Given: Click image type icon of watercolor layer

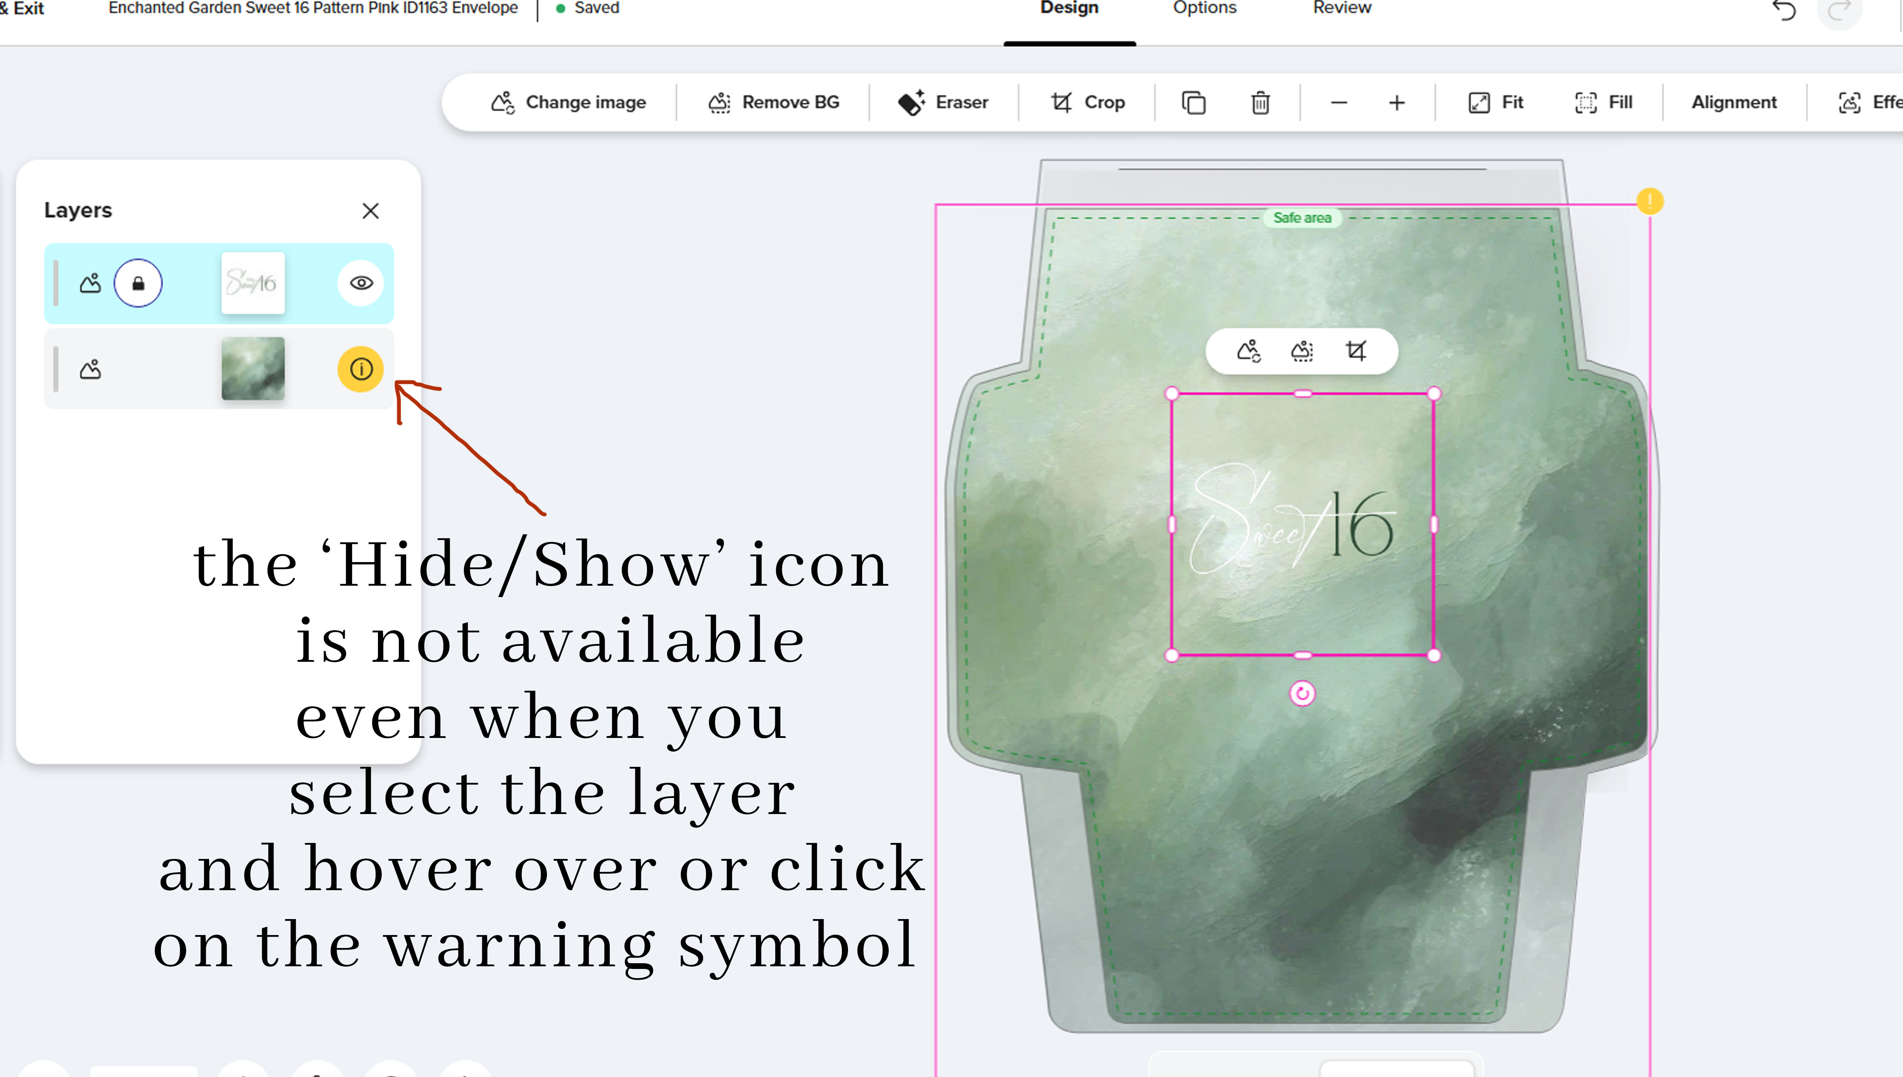Looking at the screenshot, I should click(90, 369).
